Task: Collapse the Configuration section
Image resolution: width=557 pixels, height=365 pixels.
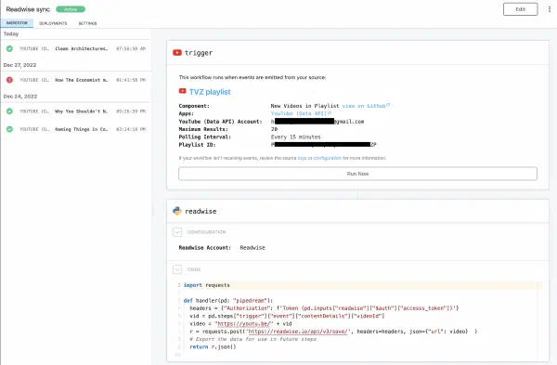Action: (x=177, y=232)
